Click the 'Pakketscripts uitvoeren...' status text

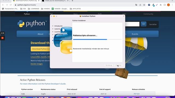point(85,35)
